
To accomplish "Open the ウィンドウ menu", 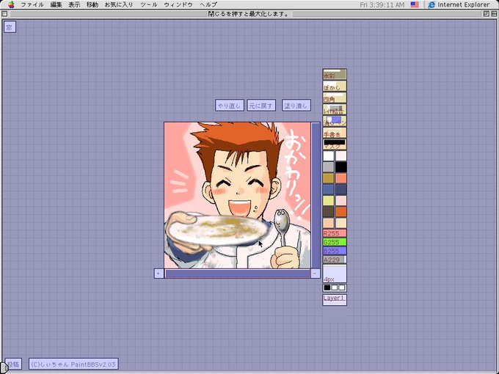I will click(178, 4).
